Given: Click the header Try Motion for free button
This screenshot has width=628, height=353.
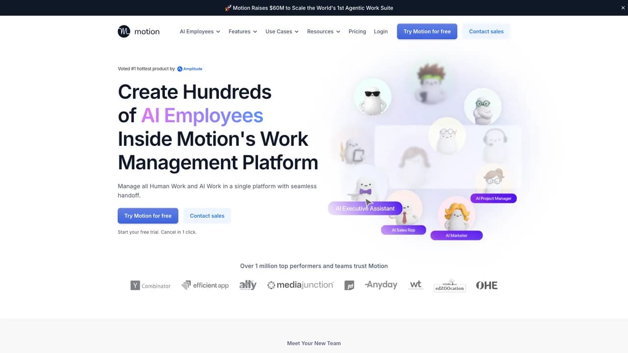Looking at the screenshot, I should [427, 31].
